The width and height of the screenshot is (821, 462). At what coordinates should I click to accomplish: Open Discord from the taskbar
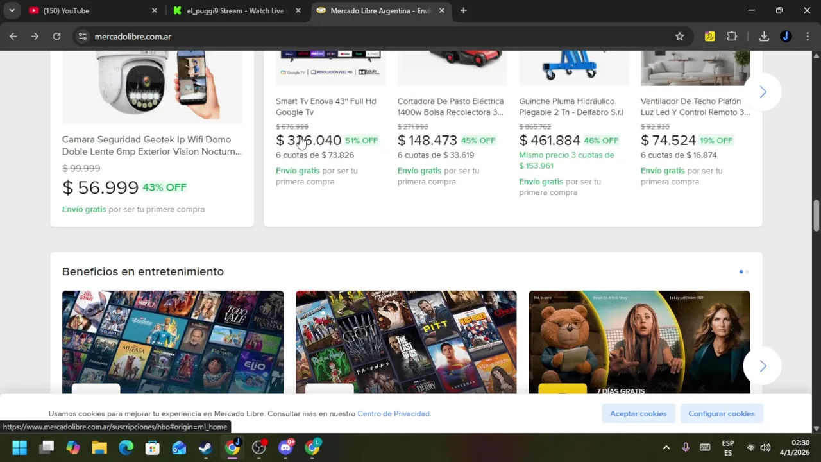click(286, 447)
